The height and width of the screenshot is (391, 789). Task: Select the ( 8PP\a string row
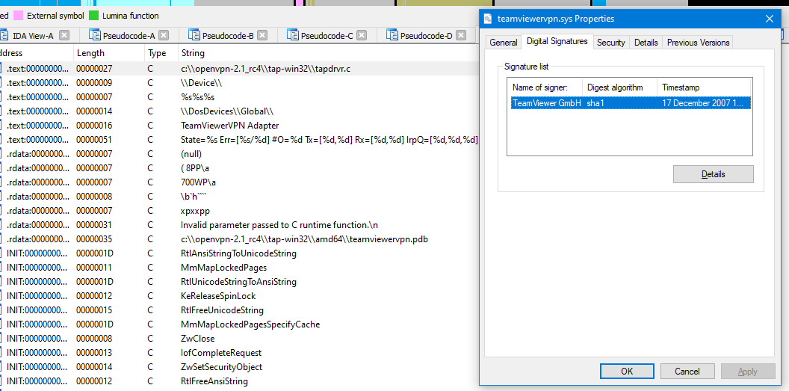239,167
